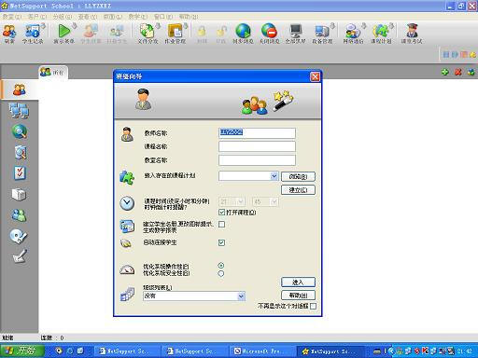Select the 优化系统操作性 radio button
This screenshot has height=358, width=478.
[x=221, y=266]
